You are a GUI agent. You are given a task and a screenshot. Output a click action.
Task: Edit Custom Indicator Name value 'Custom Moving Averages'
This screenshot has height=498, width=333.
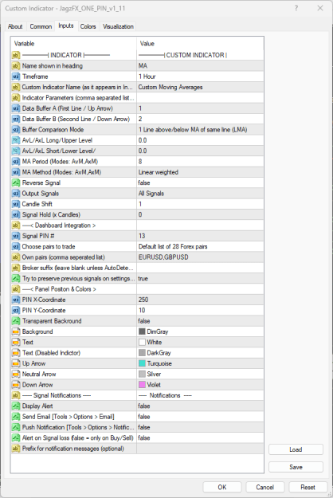click(x=200, y=87)
